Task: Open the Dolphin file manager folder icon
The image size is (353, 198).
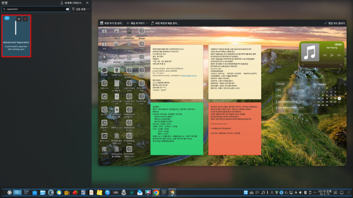Action: pyautogui.click(x=43, y=193)
